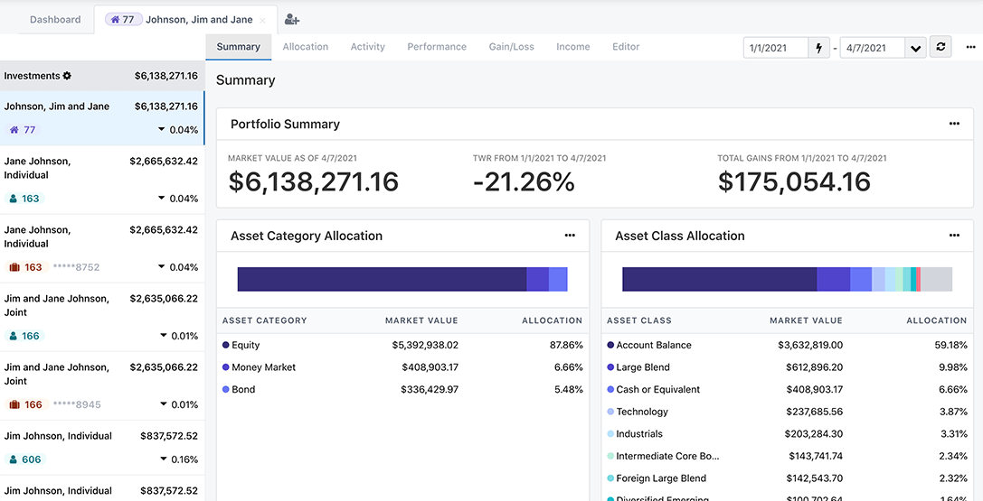
Task: Click the teal person 163 badge
Action: tap(24, 199)
